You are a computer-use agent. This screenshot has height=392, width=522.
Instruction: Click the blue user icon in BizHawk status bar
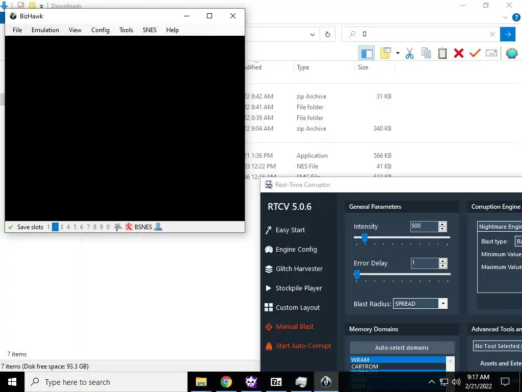click(158, 227)
